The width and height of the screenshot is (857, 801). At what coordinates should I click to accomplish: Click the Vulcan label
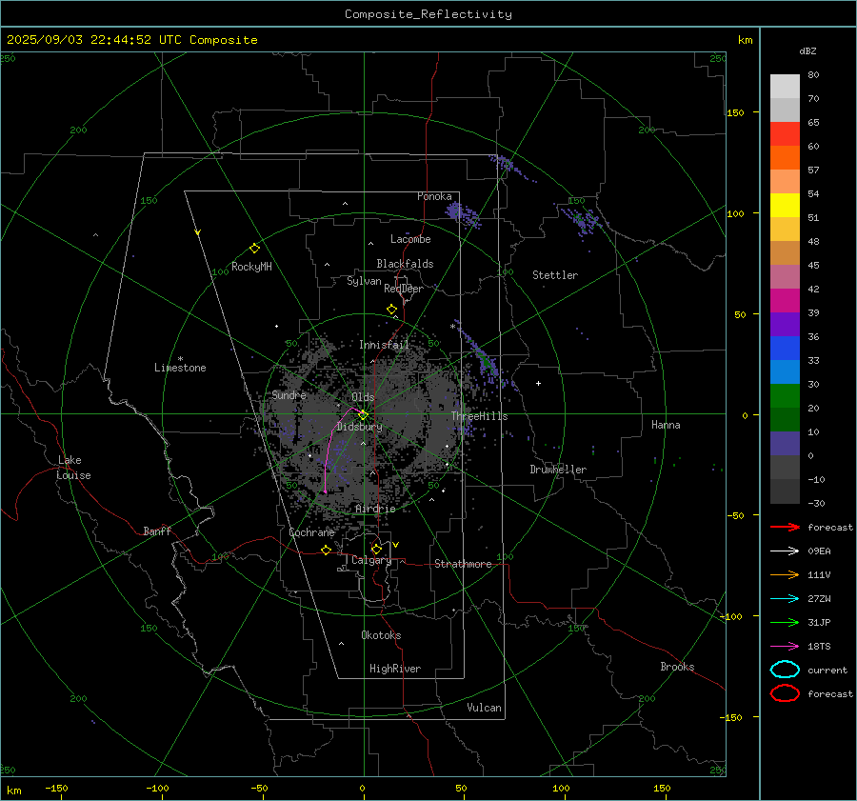(485, 708)
